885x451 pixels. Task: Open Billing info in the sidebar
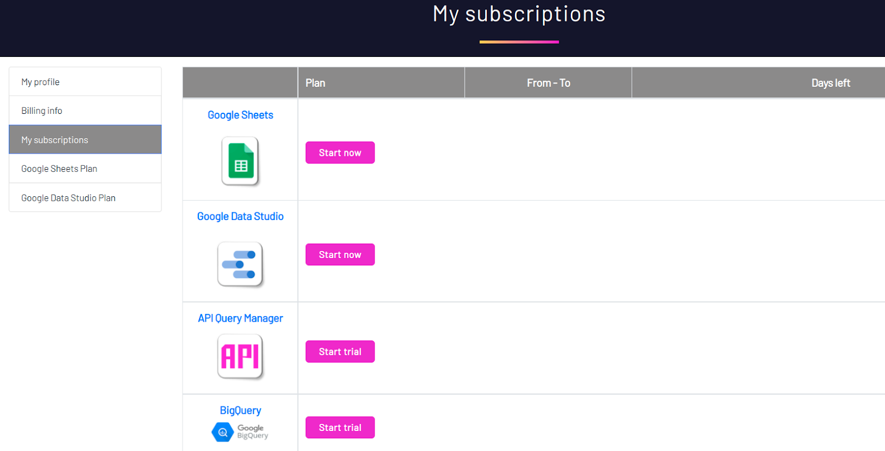coord(85,111)
